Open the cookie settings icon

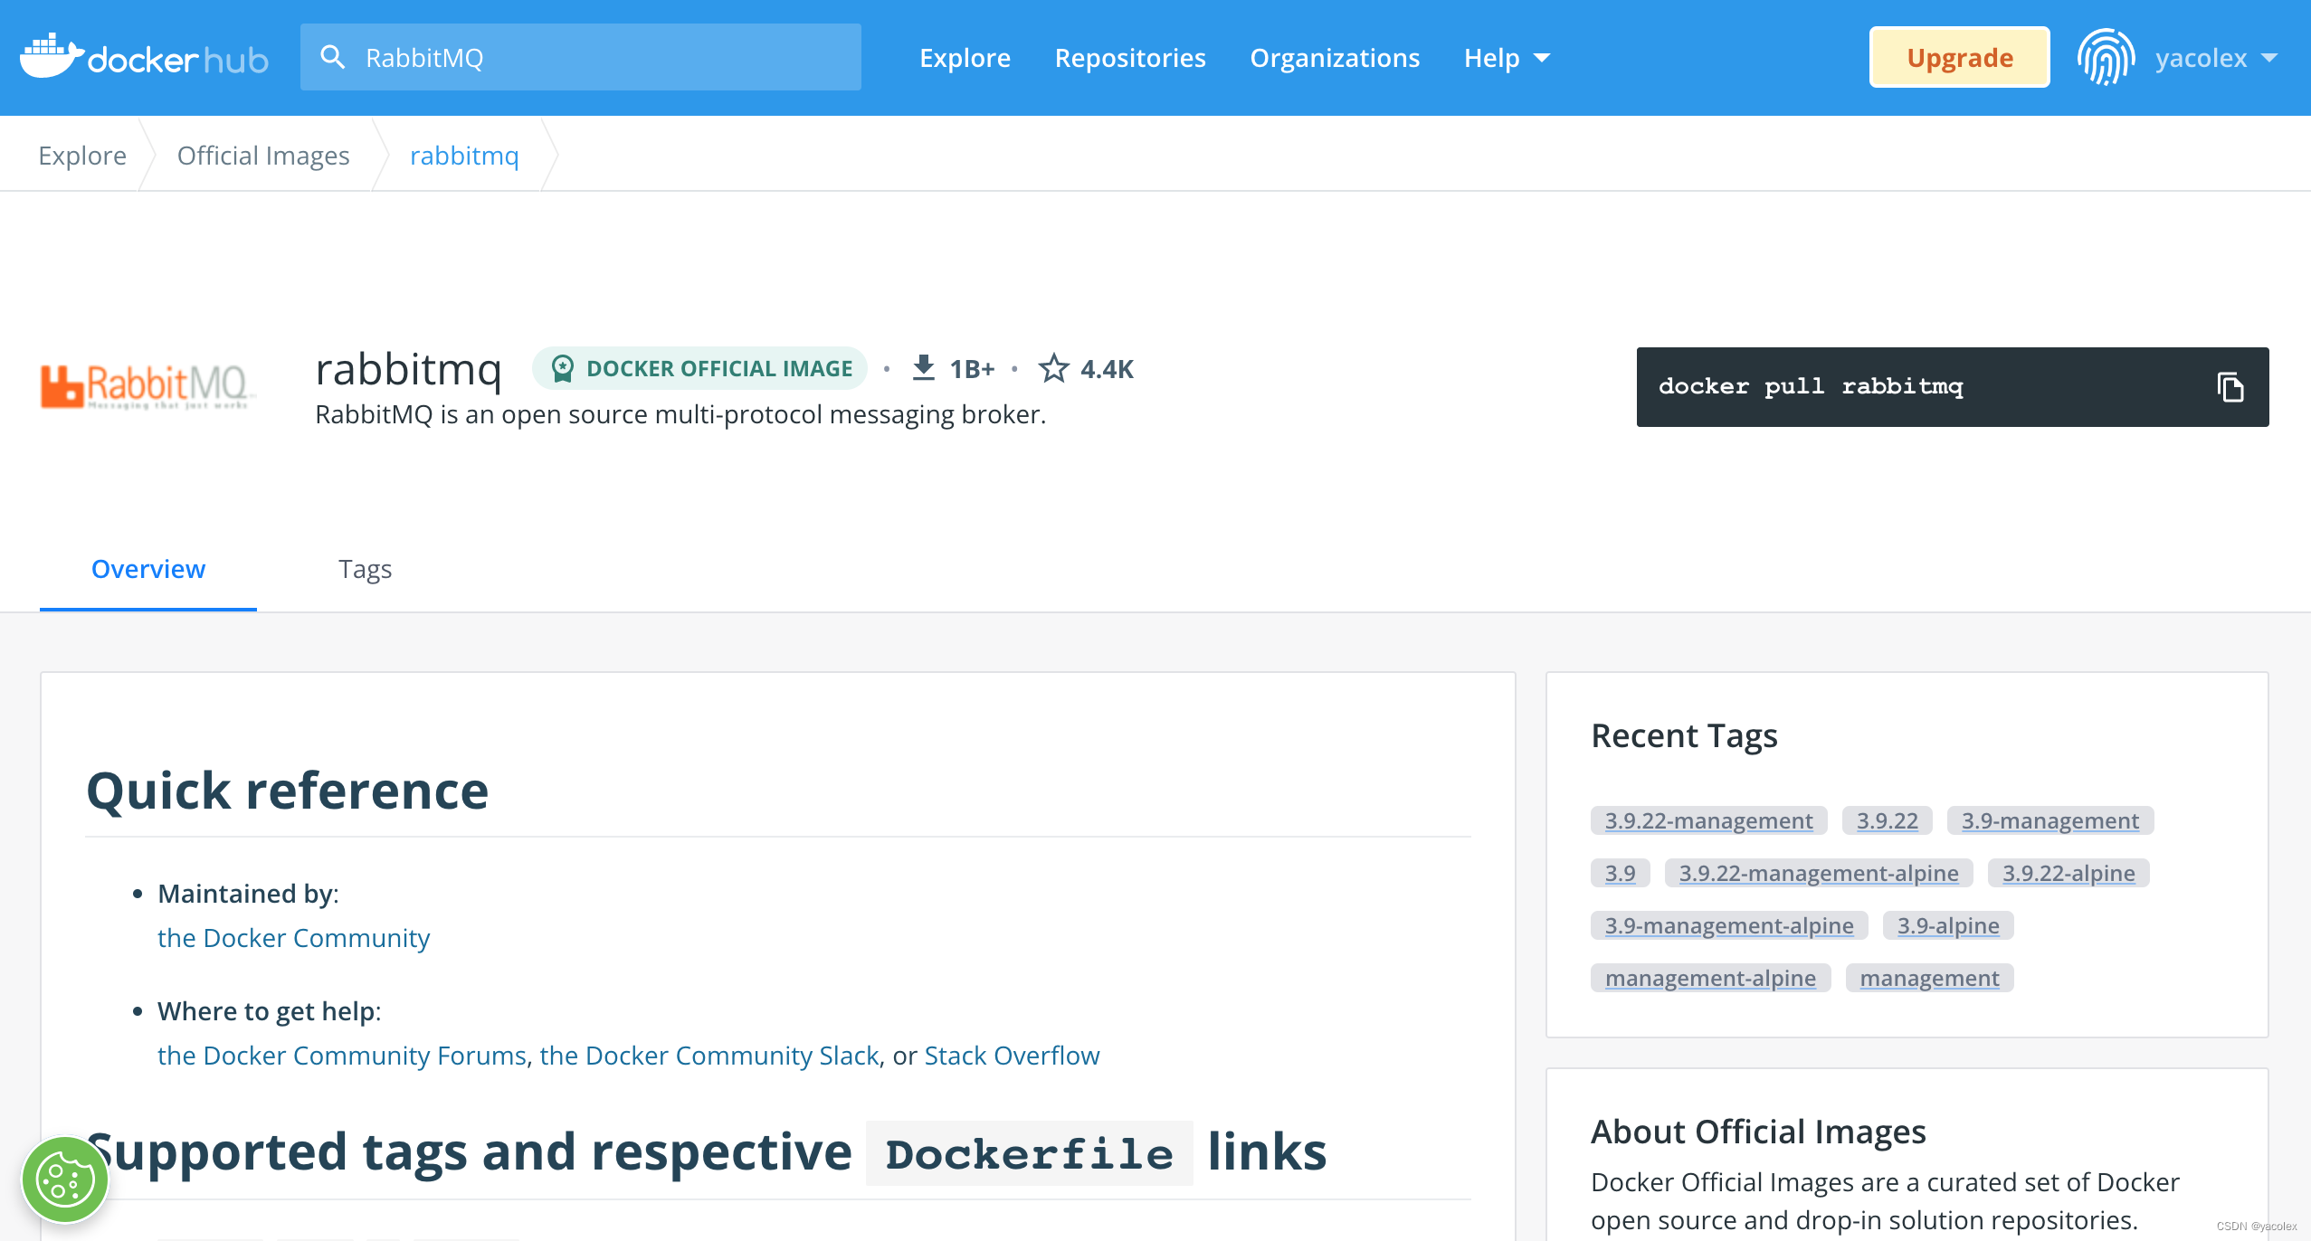pyautogui.click(x=65, y=1179)
